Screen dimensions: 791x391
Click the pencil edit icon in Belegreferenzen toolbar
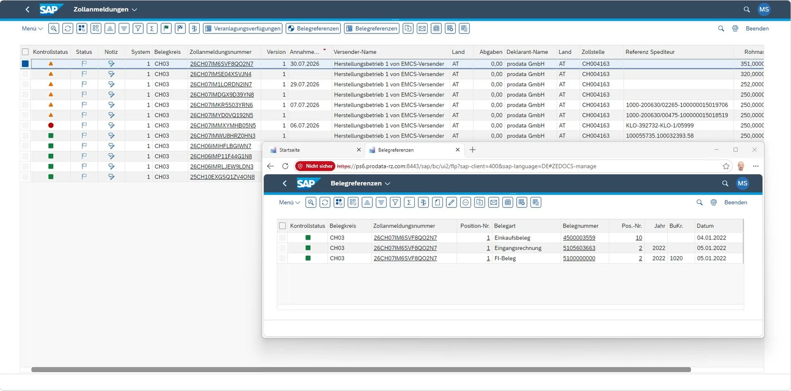coord(451,202)
